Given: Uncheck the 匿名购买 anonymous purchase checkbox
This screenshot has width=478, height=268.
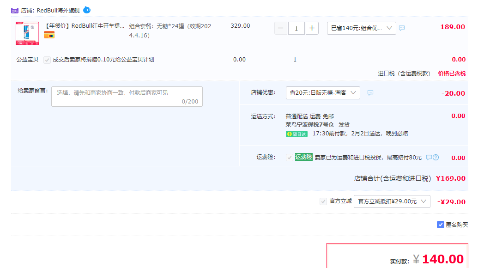Looking at the screenshot, I should (x=440, y=225).
